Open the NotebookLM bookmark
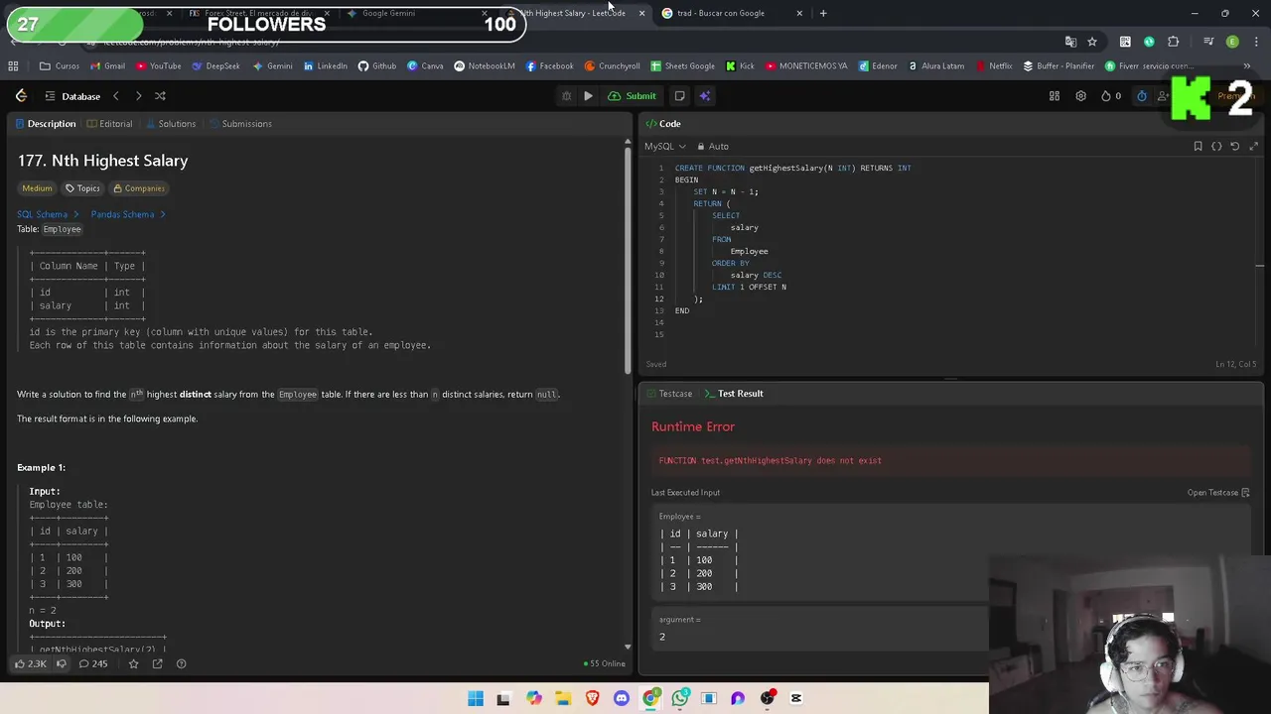The image size is (1271, 714). (485, 66)
